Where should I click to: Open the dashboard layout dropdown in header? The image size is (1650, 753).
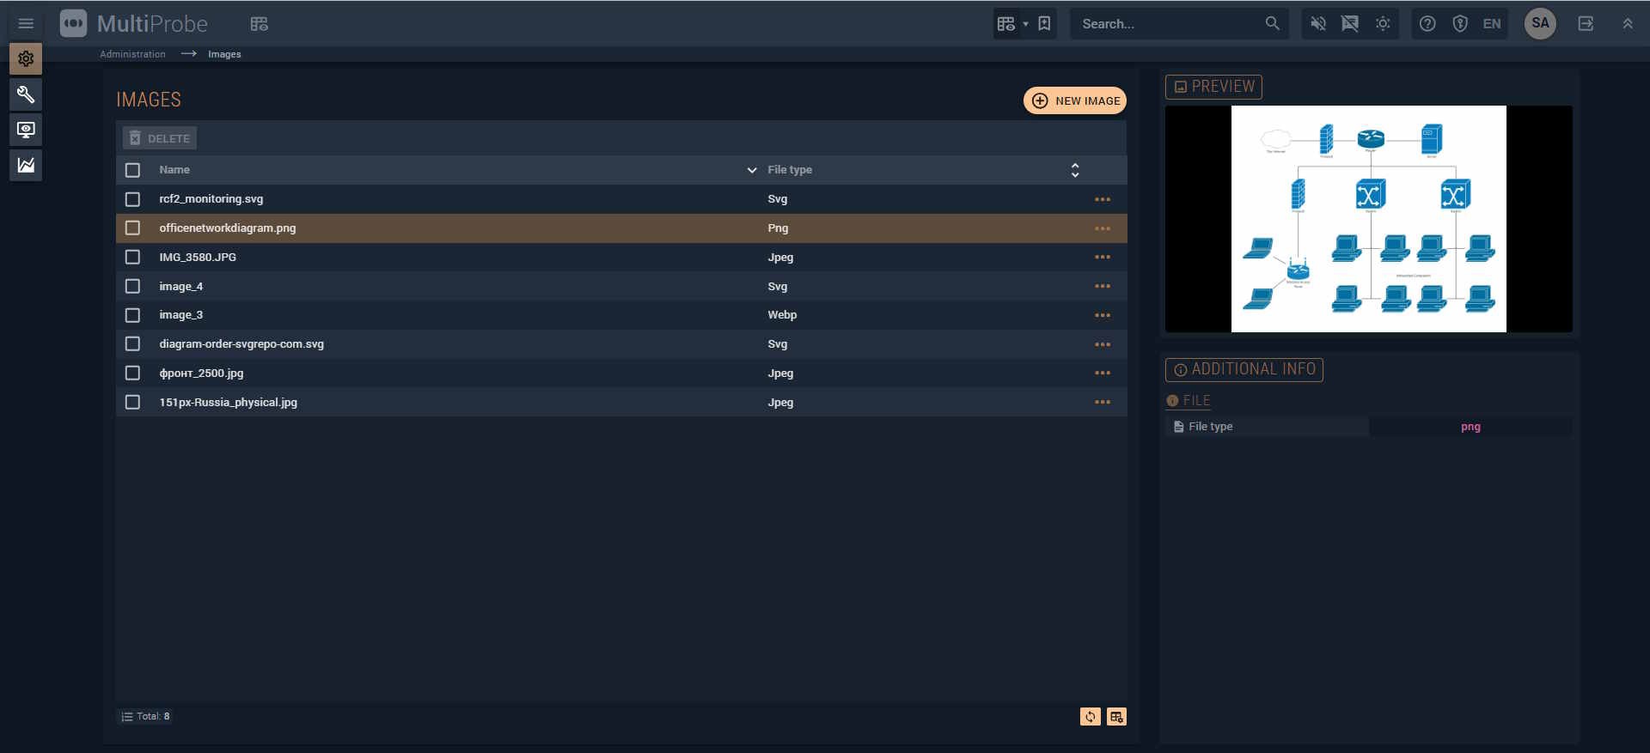pyautogui.click(x=1012, y=24)
